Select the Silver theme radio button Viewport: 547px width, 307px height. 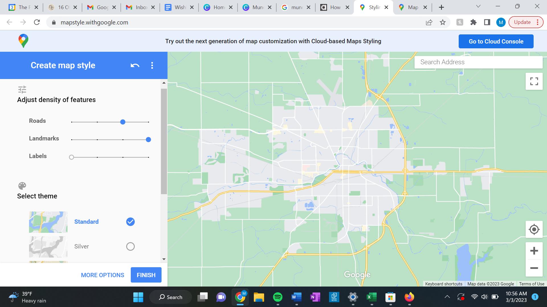click(x=130, y=246)
